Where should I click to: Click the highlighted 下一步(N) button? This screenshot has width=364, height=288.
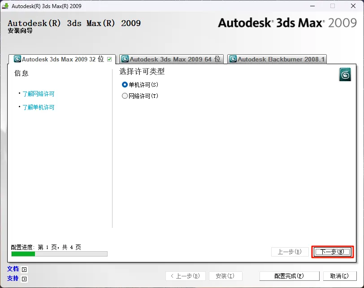coord(333,252)
